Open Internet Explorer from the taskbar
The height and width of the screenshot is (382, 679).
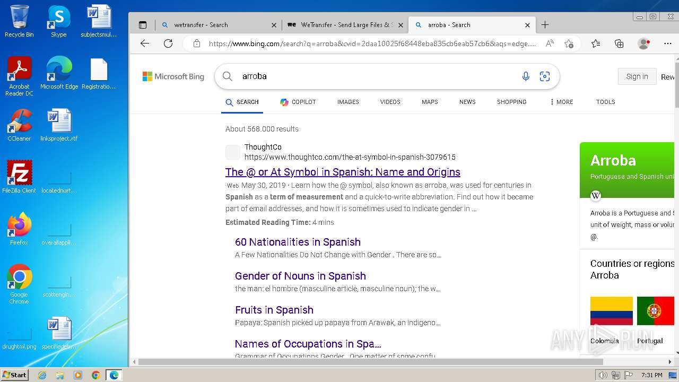(x=42, y=375)
